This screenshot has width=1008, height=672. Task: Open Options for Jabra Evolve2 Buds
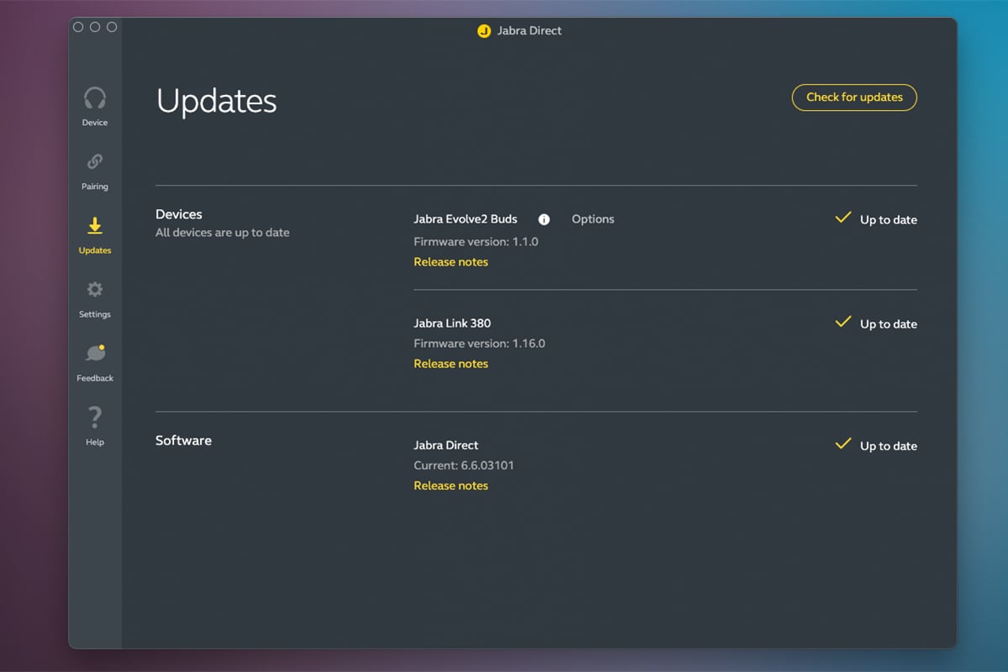593,219
